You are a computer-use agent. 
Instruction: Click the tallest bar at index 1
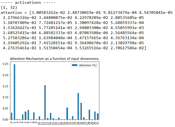point(14,92)
